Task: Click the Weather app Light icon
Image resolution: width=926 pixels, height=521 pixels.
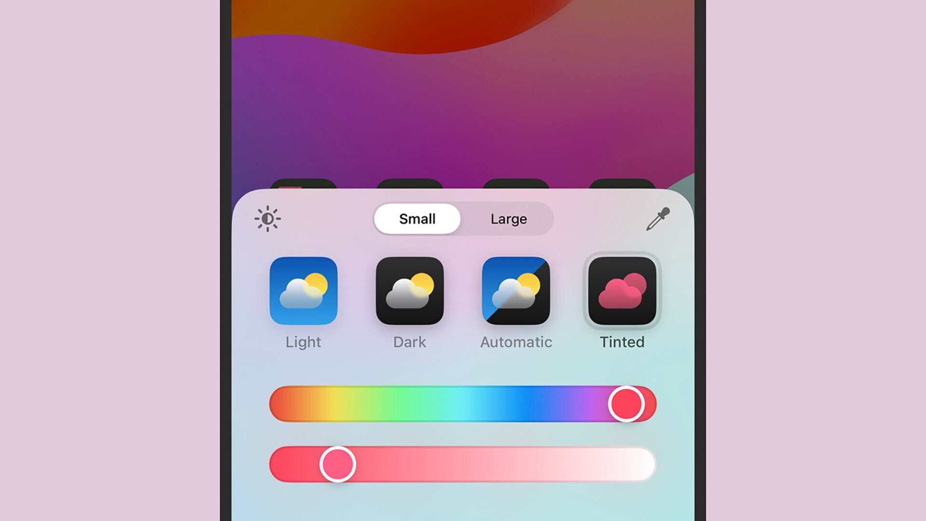Action: pos(304,291)
